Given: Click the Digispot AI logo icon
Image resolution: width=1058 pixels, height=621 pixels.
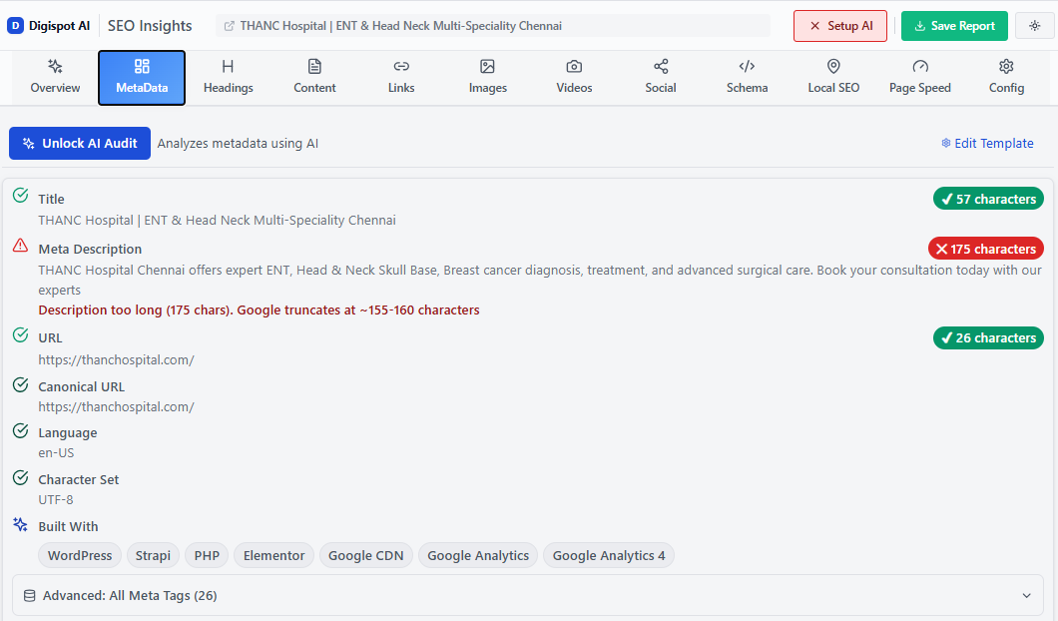Looking at the screenshot, I should click(15, 26).
